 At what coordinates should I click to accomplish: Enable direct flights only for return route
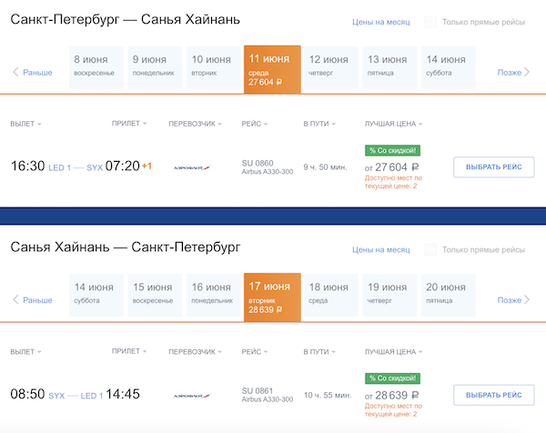click(x=430, y=249)
